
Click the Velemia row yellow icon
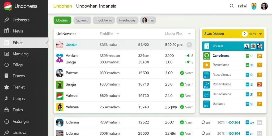(x=60, y=107)
